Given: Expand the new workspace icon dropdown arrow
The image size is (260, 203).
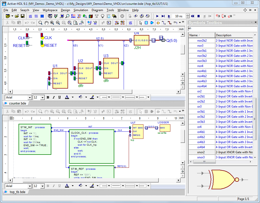Looking at the screenshot, I should pos(12,16).
